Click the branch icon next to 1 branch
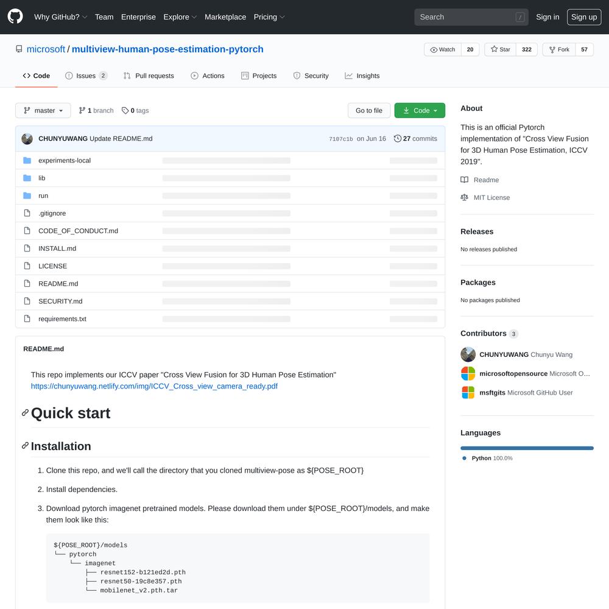The width and height of the screenshot is (609, 609). tap(82, 111)
